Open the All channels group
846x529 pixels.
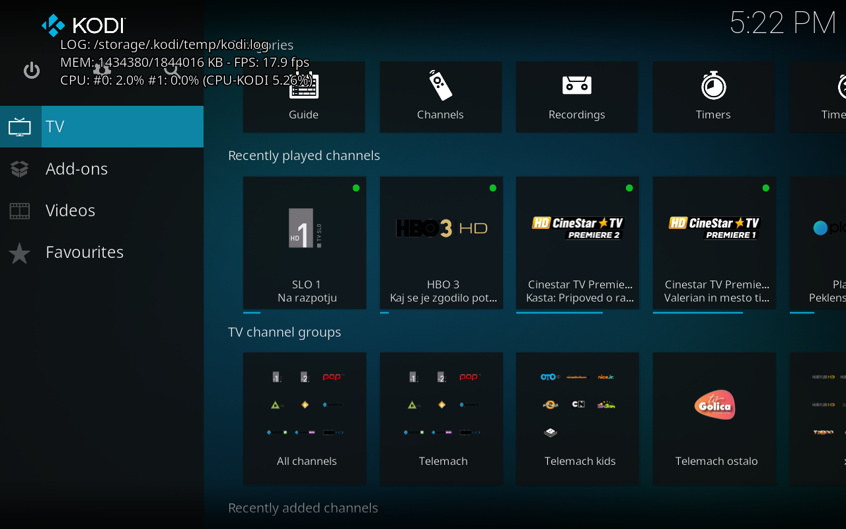click(x=305, y=419)
